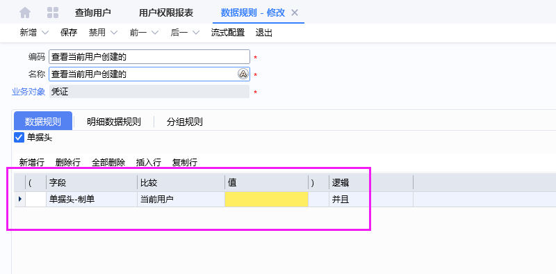Focus the 编码 input field
Image resolution: width=556 pixels, height=274 pixels.
(x=149, y=56)
